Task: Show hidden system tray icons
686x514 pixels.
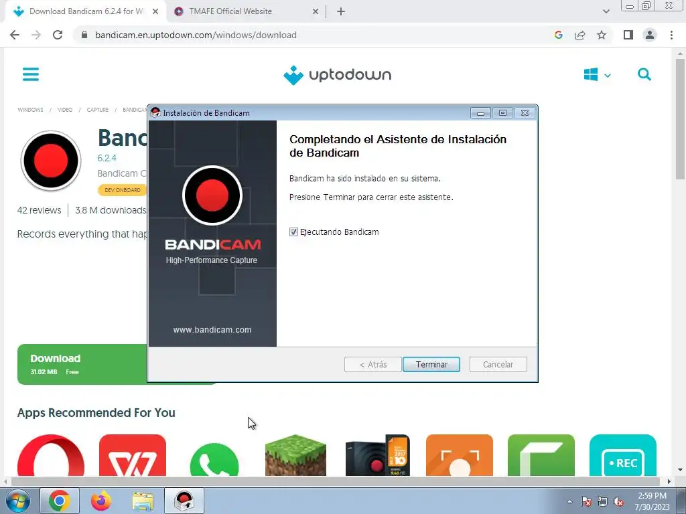Action: tap(569, 501)
